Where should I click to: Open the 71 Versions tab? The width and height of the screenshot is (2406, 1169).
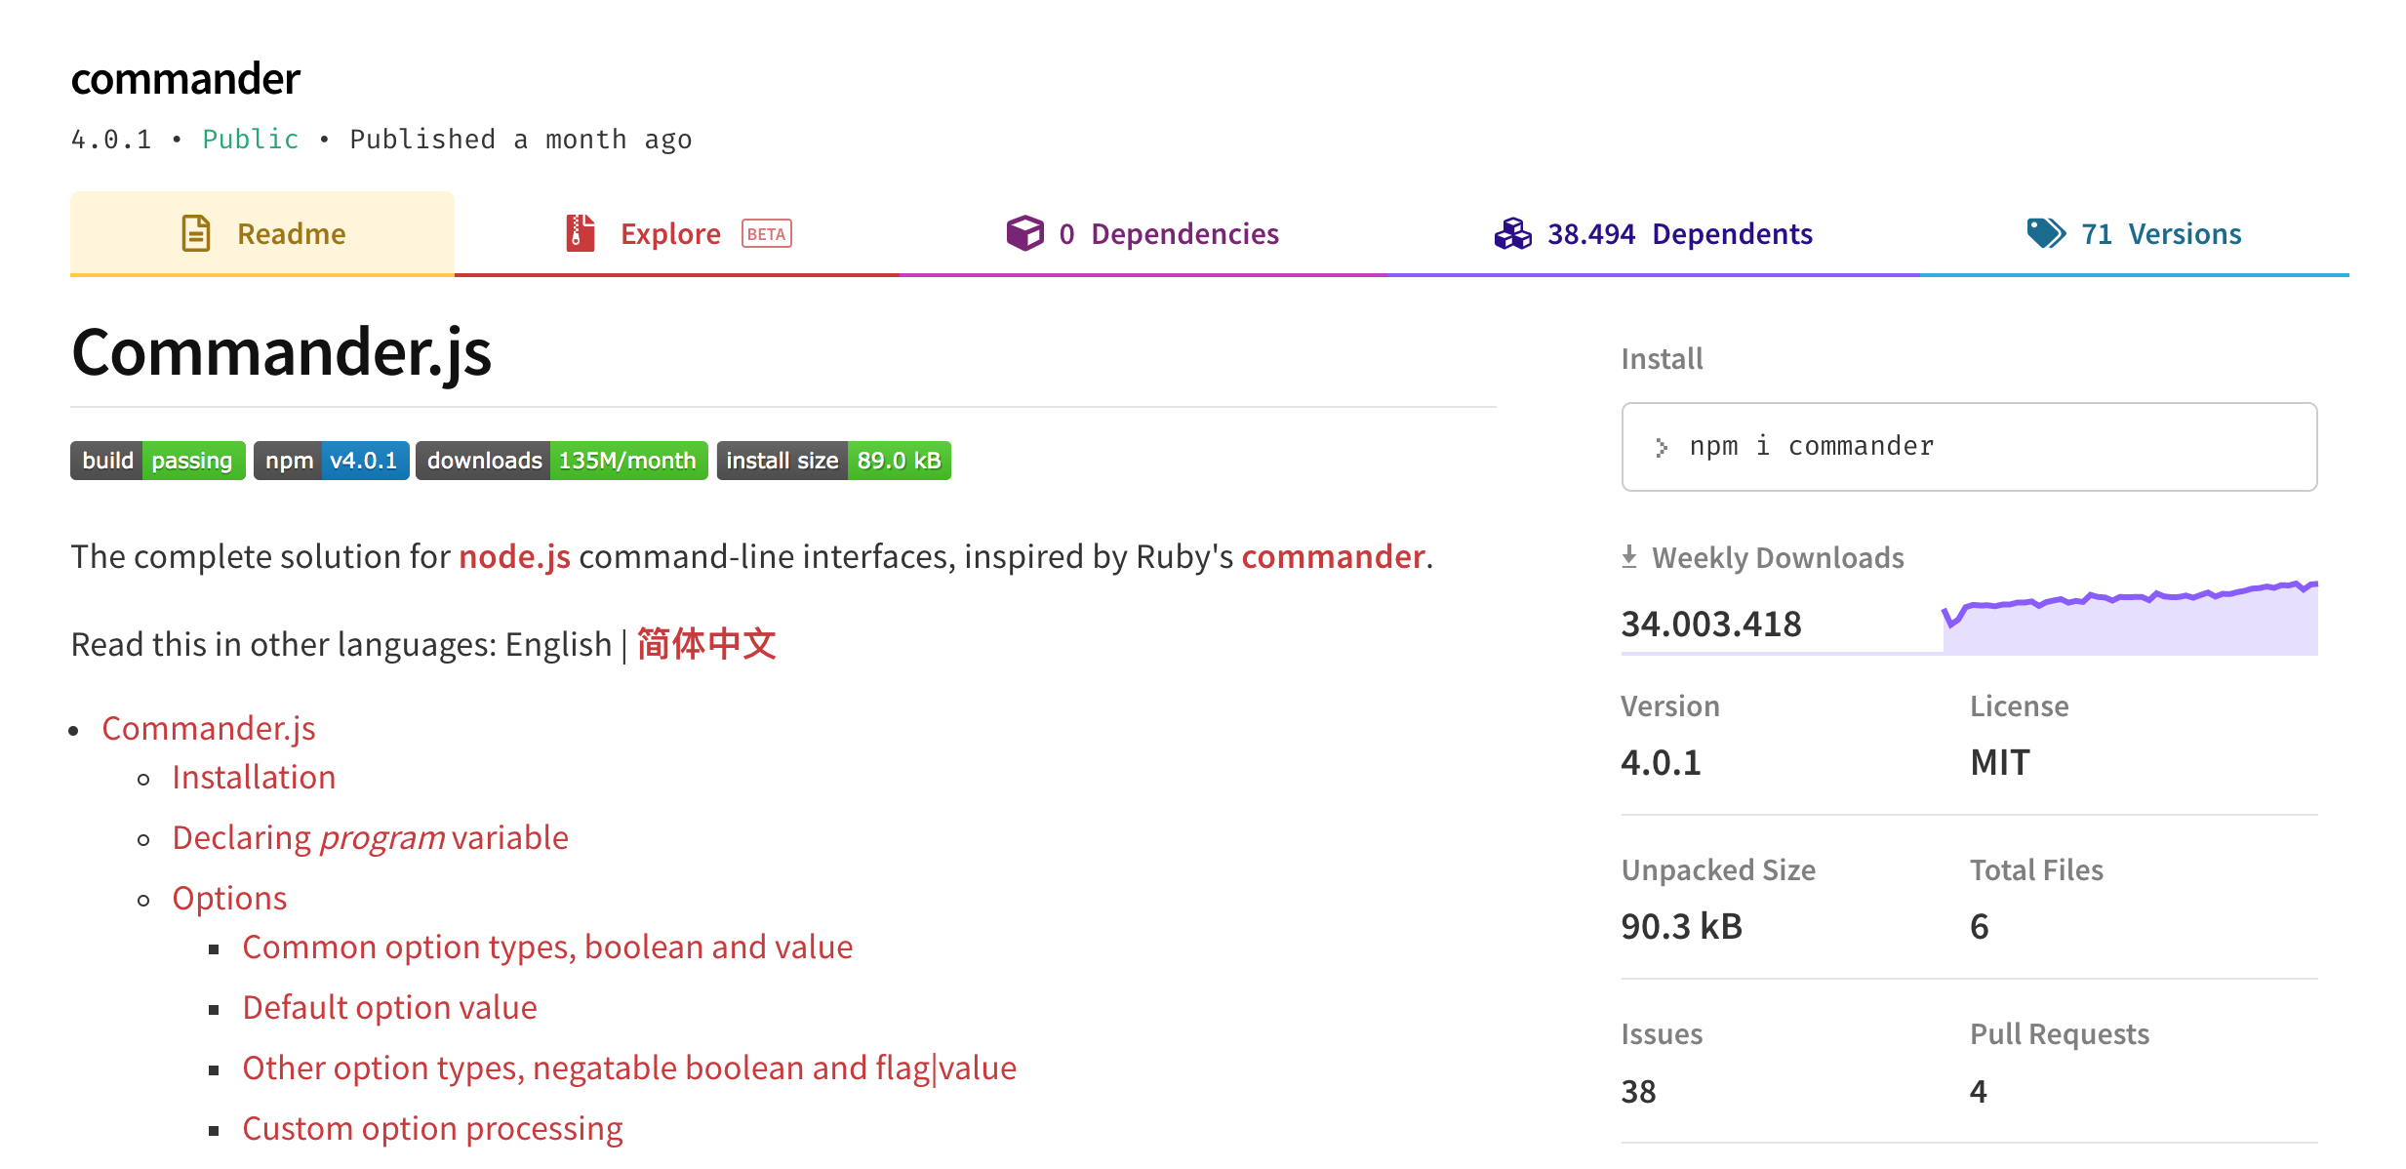[x=2159, y=234]
